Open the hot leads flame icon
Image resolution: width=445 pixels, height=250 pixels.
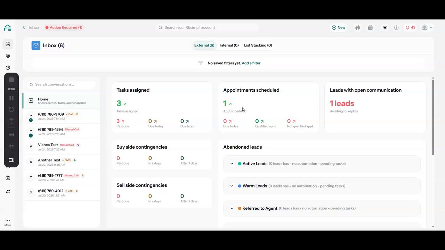[357, 27]
